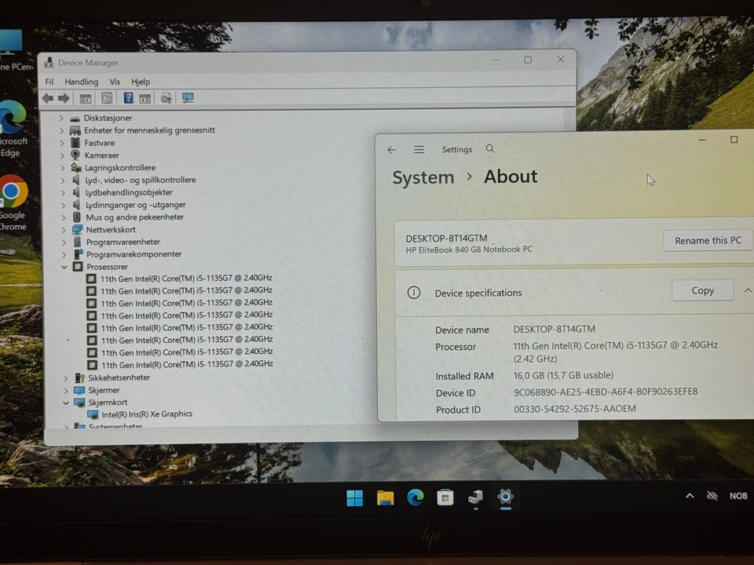Click the Installed RAM value 16,0 GB

pyautogui.click(x=564, y=375)
